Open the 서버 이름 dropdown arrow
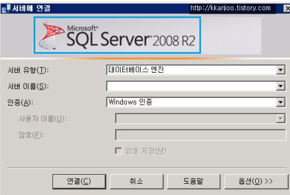This screenshot has width=290, height=195. [281, 86]
